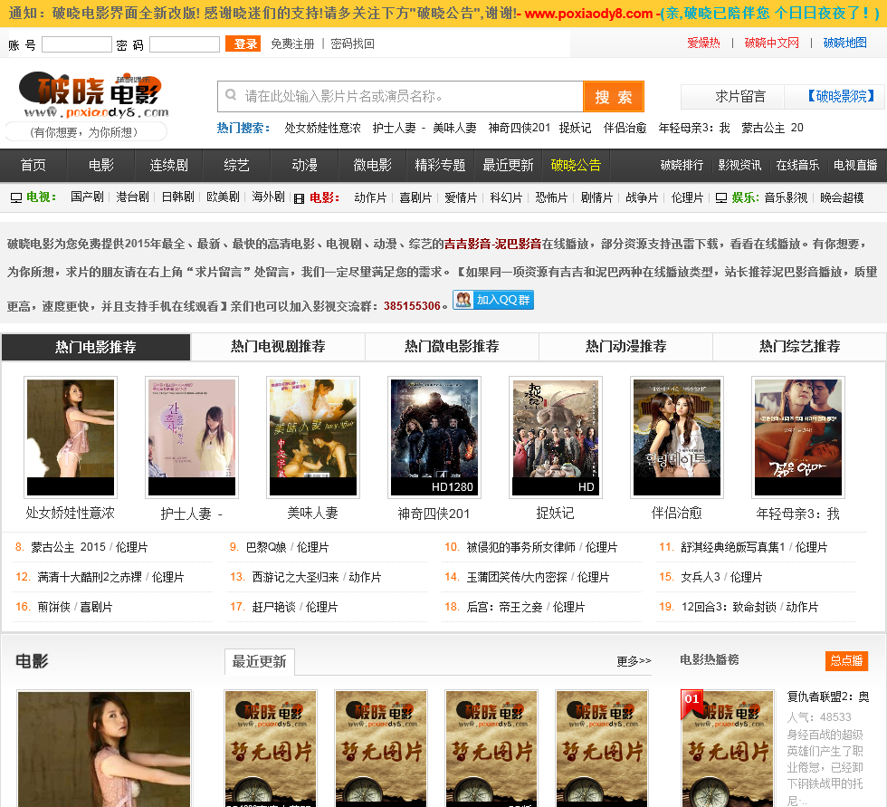Open 最近更新 in navigation bar
The height and width of the screenshot is (807, 887).
click(x=508, y=165)
